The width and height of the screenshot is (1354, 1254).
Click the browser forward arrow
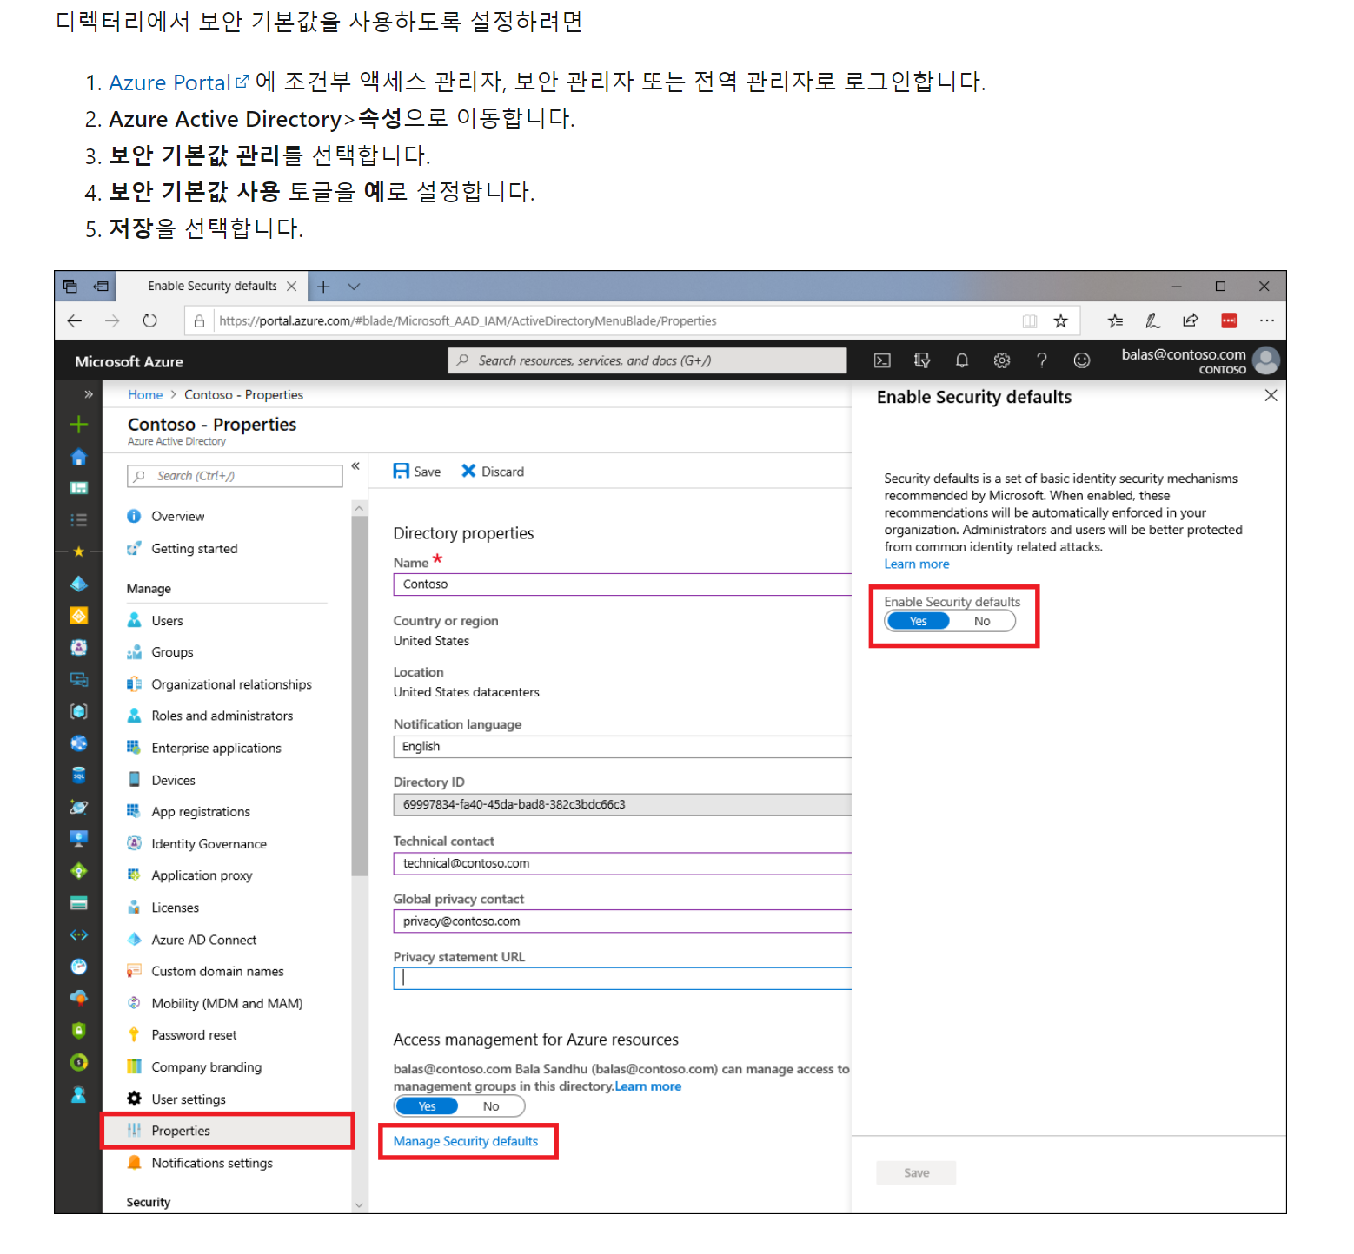pyautogui.click(x=112, y=320)
